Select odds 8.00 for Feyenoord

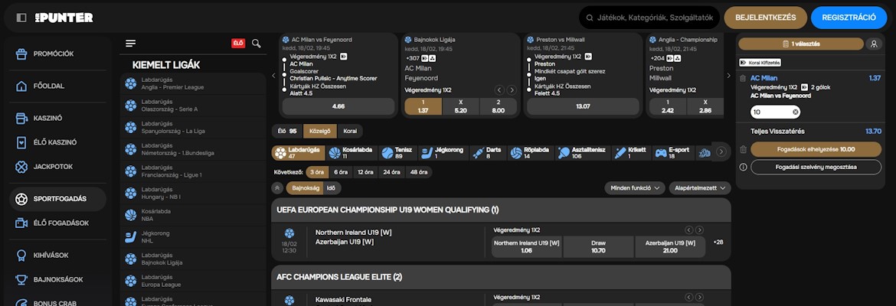click(x=499, y=106)
